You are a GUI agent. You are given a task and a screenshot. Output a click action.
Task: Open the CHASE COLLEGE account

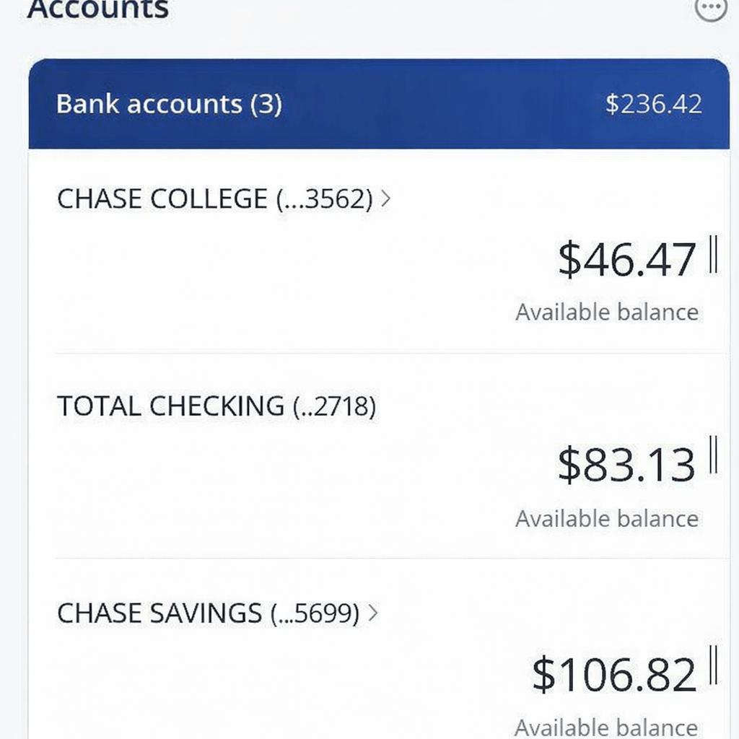tap(162, 198)
